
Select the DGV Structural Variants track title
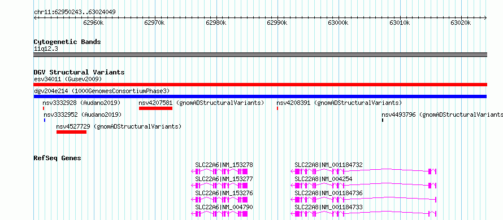[x=79, y=72]
